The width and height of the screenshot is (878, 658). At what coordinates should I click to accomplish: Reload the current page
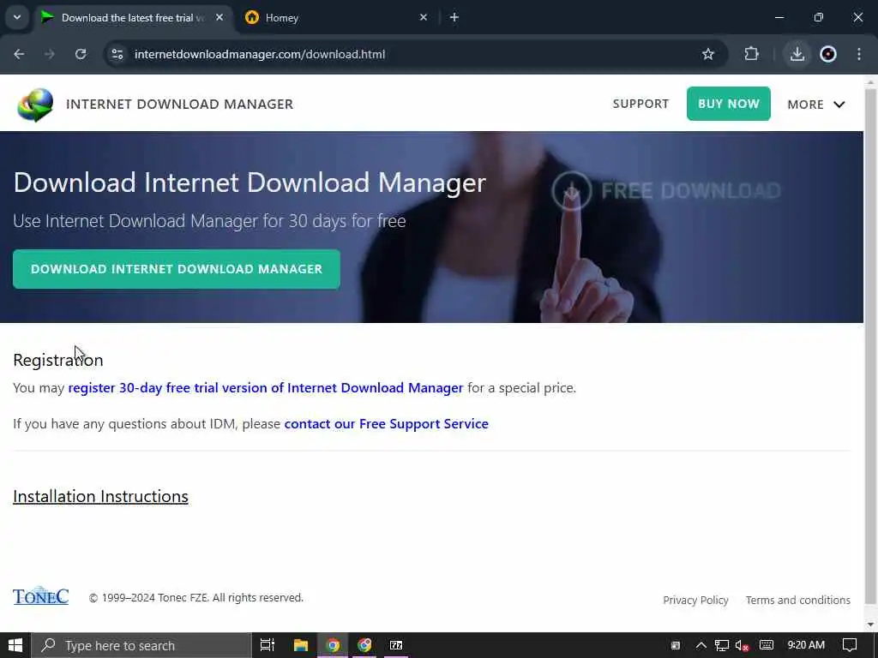pos(81,54)
